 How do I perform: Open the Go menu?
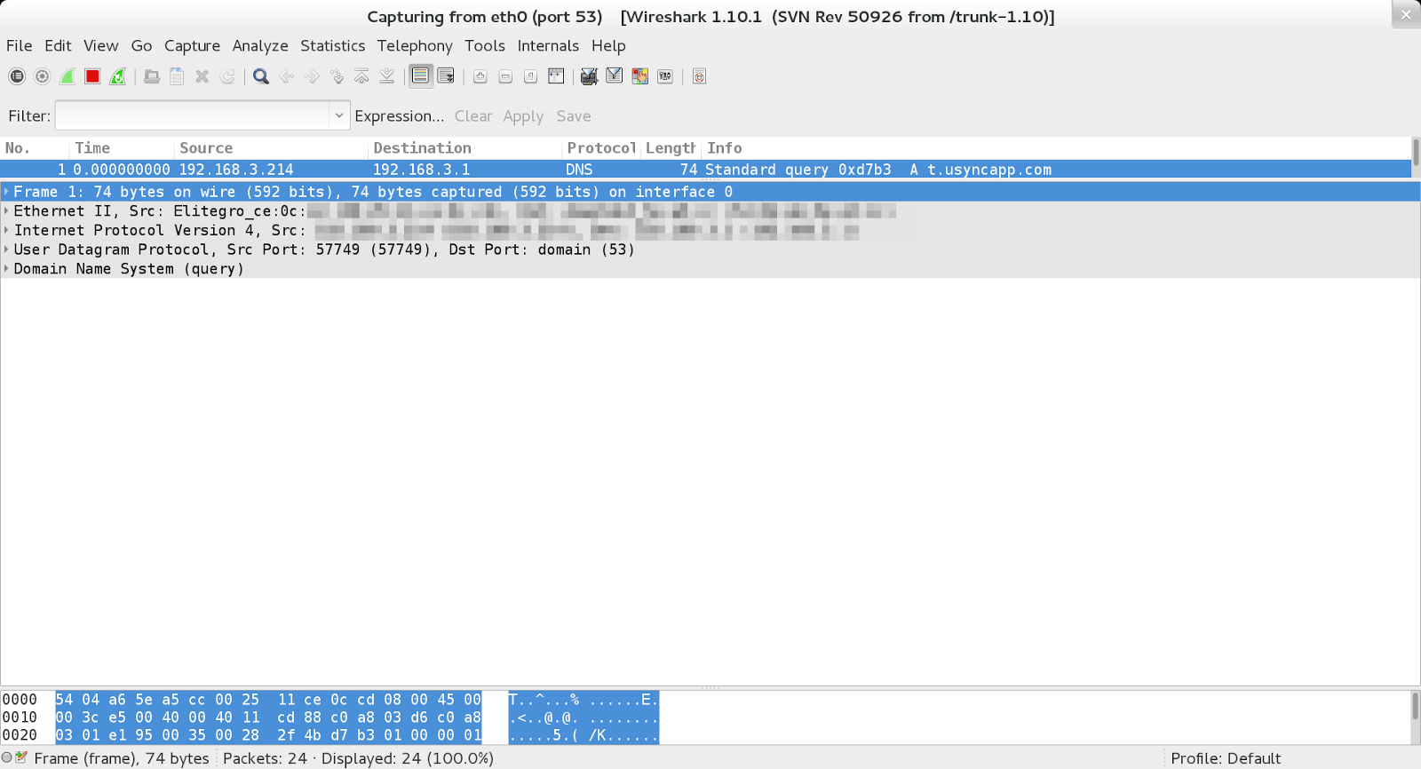(141, 45)
